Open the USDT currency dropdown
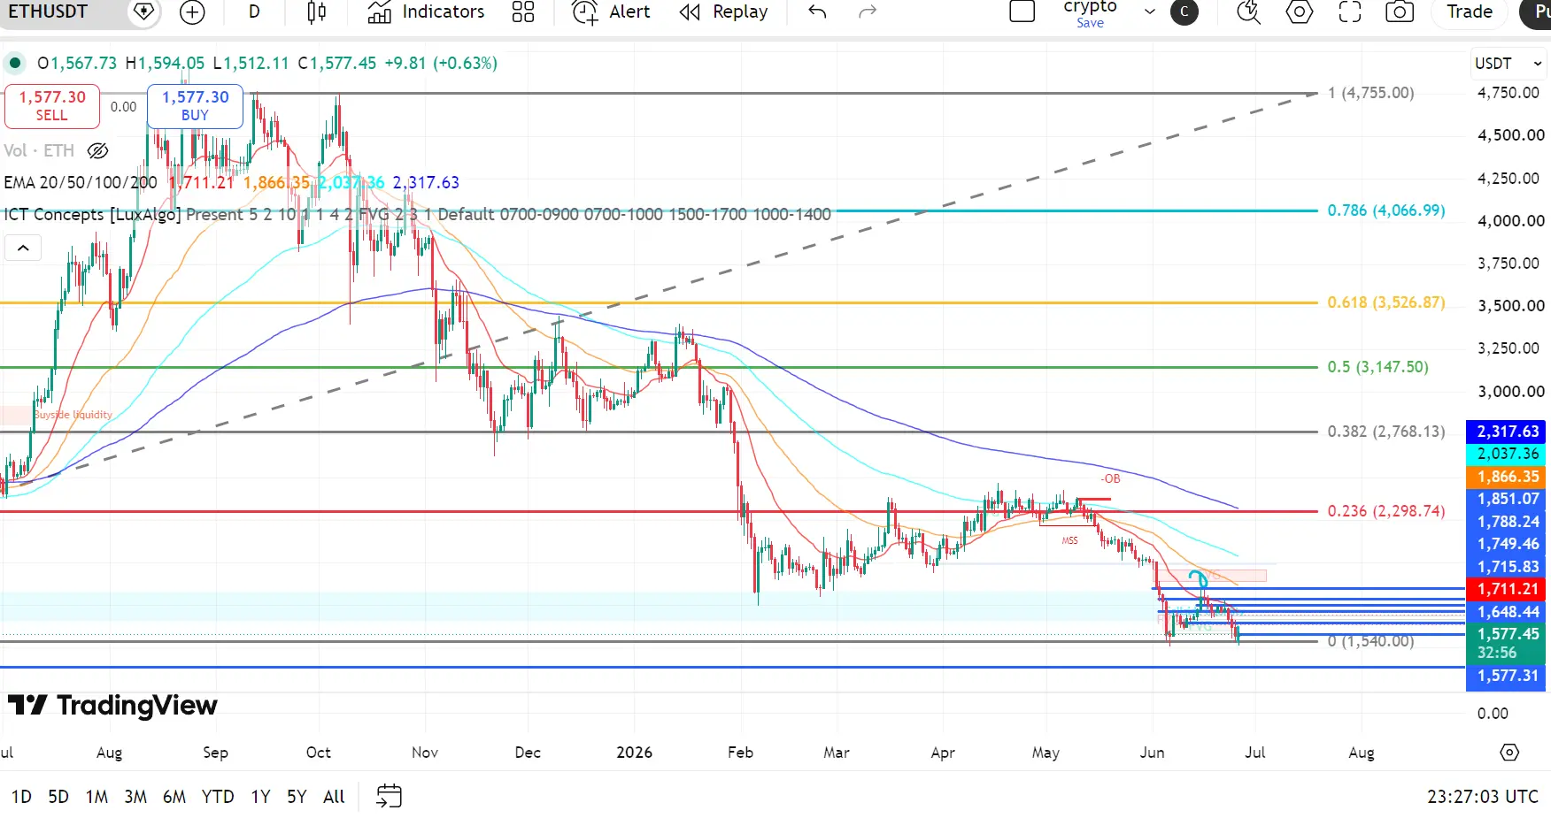The image size is (1551, 818). coord(1509,63)
